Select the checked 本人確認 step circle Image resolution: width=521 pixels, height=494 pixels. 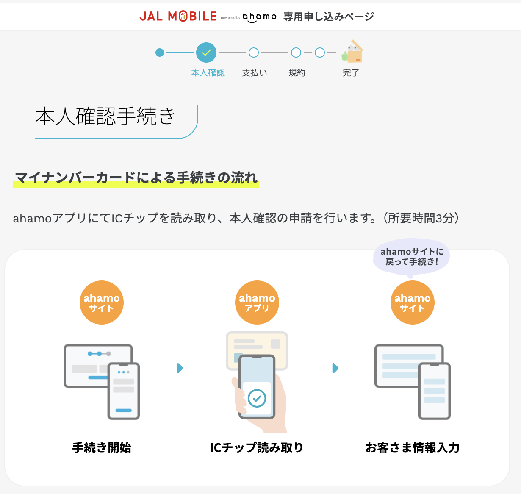click(x=206, y=53)
